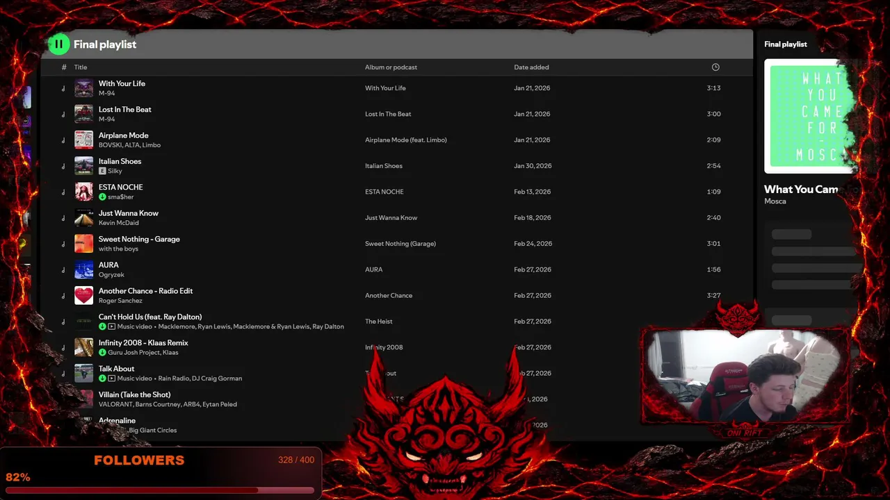The image size is (890, 500).
Task: Click the downloaded icon beside sma$her
Action: coord(102,197)
